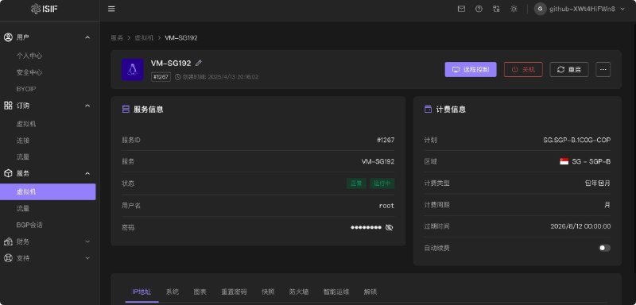The width and height of the screenshot is (636, 305).
Task: Switch to the 图表 tab
Action: click(200, 291)
